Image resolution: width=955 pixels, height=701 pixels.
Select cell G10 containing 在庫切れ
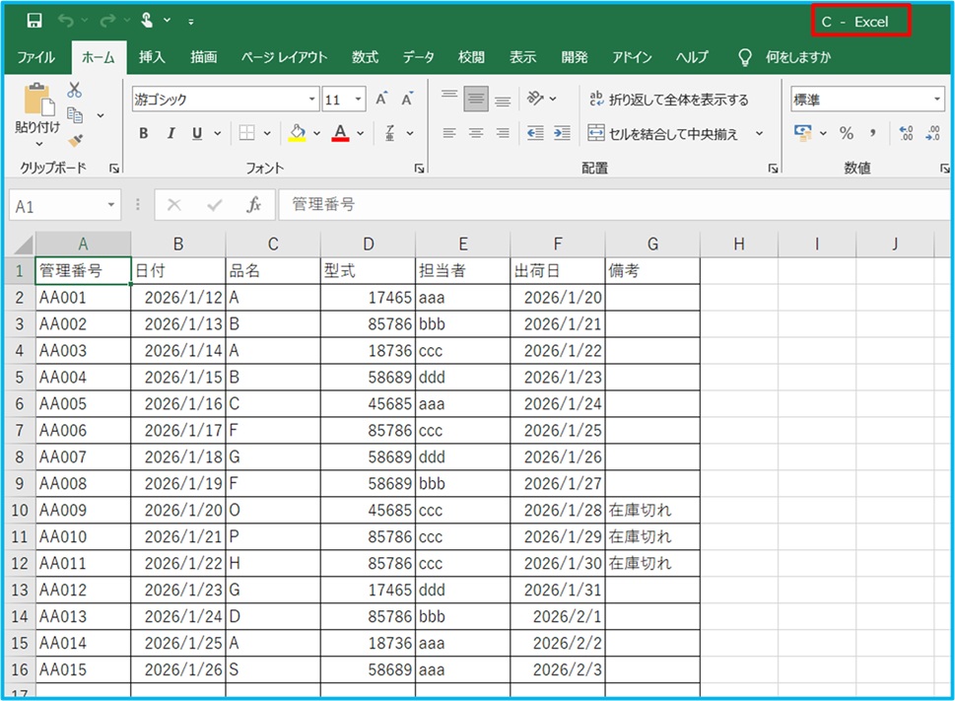tap(652, 510)
